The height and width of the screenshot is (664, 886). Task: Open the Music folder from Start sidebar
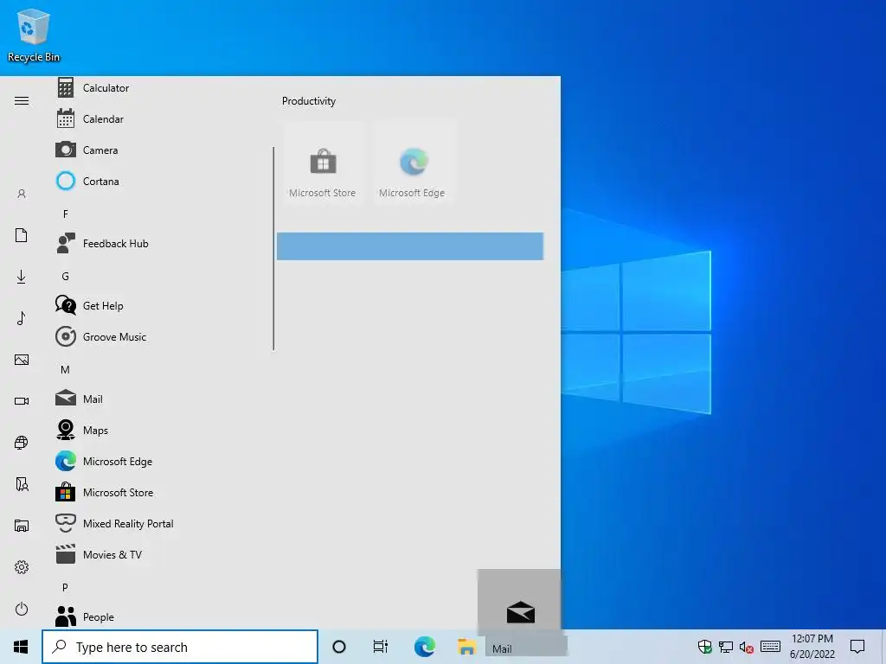22,318
